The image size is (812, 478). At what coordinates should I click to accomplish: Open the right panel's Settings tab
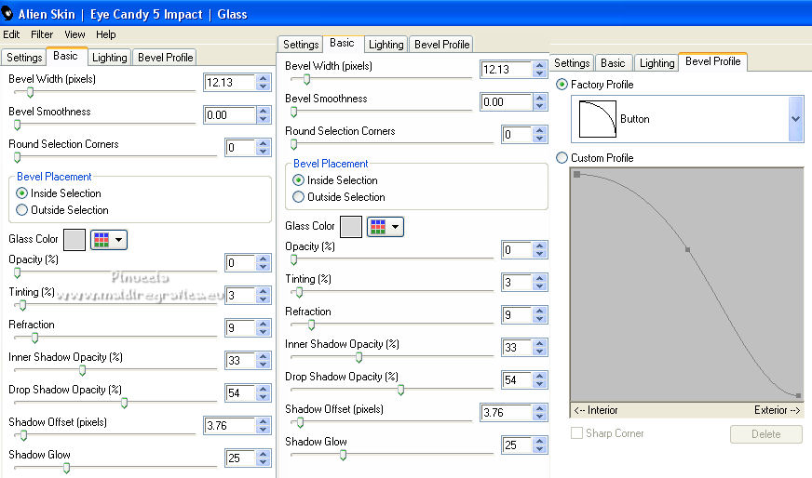coord(572,63)
